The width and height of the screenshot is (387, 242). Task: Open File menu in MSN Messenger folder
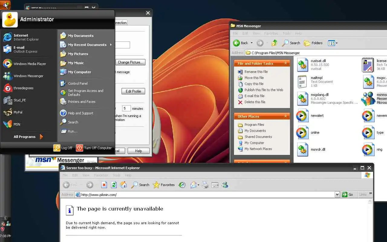(x=235, y=33)
